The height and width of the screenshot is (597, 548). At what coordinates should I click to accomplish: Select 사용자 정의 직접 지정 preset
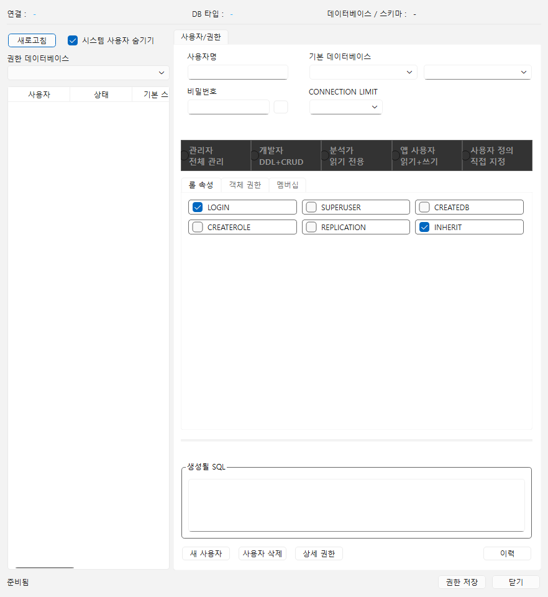point(497,155)
